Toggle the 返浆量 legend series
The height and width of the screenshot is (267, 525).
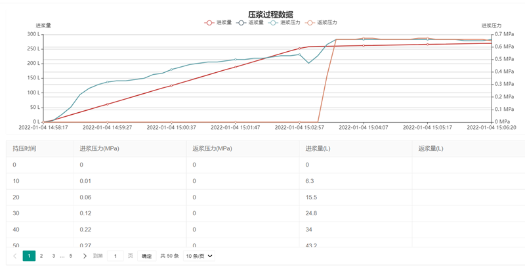pyautogui.click(x=250, y=23)
